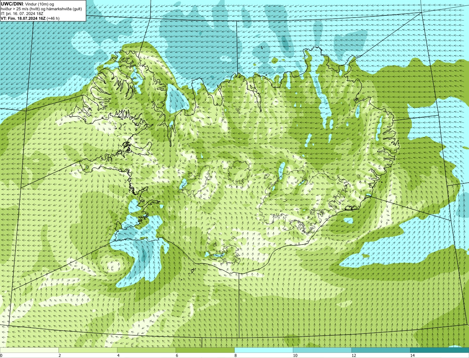The width and height of the screenshot is (469, 358).
Task: Click the legend scale label "8"
Action: pos(236,355)
